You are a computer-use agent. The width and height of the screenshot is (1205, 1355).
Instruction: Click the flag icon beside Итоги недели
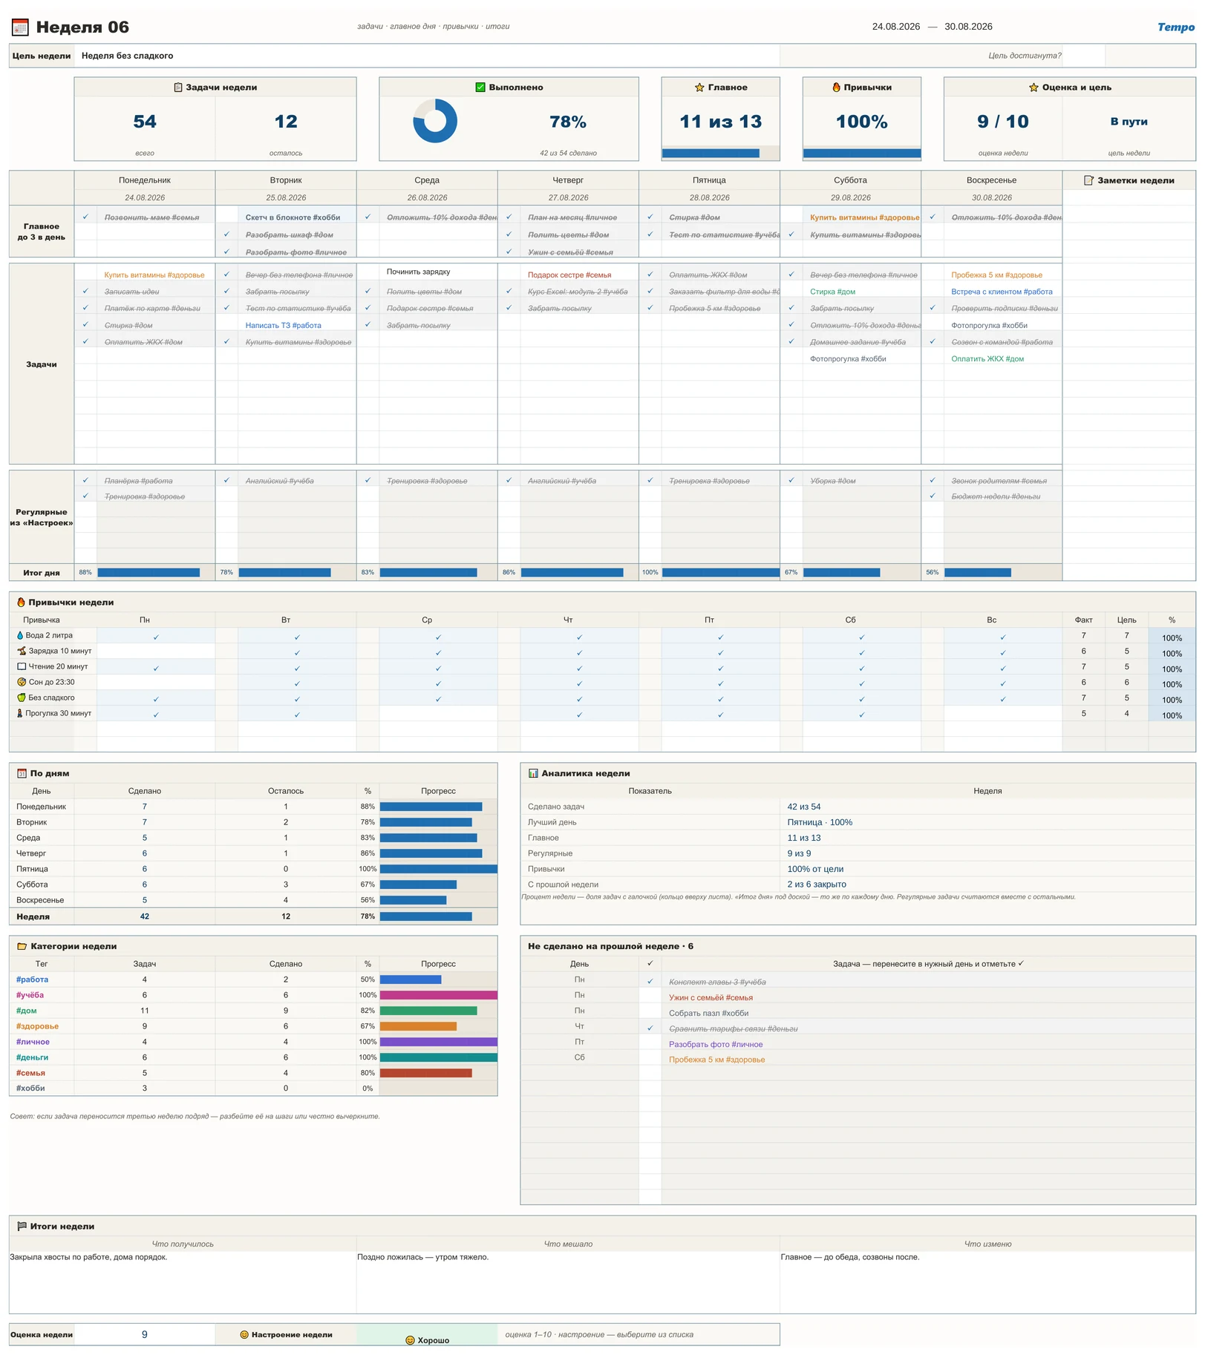pyautogui.click(x=22, y=1227)
